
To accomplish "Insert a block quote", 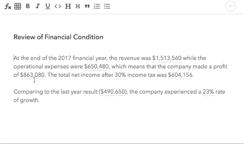I will (x=87, y=6).
